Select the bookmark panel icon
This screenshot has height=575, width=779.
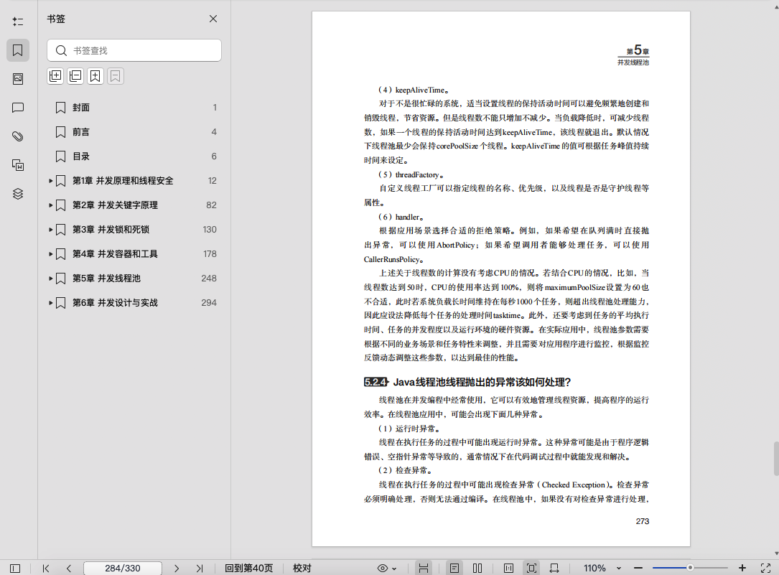coord(18,50)
